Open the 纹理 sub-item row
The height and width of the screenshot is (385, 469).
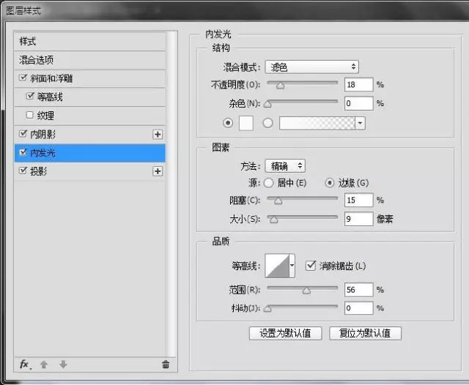tap(89, 116)
